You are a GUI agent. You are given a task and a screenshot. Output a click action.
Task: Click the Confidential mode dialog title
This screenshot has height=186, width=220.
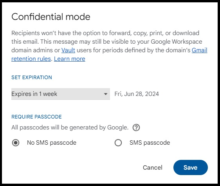51,17
